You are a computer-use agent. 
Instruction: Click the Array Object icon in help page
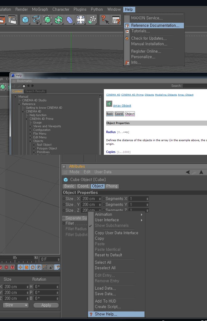pos(109,104)
